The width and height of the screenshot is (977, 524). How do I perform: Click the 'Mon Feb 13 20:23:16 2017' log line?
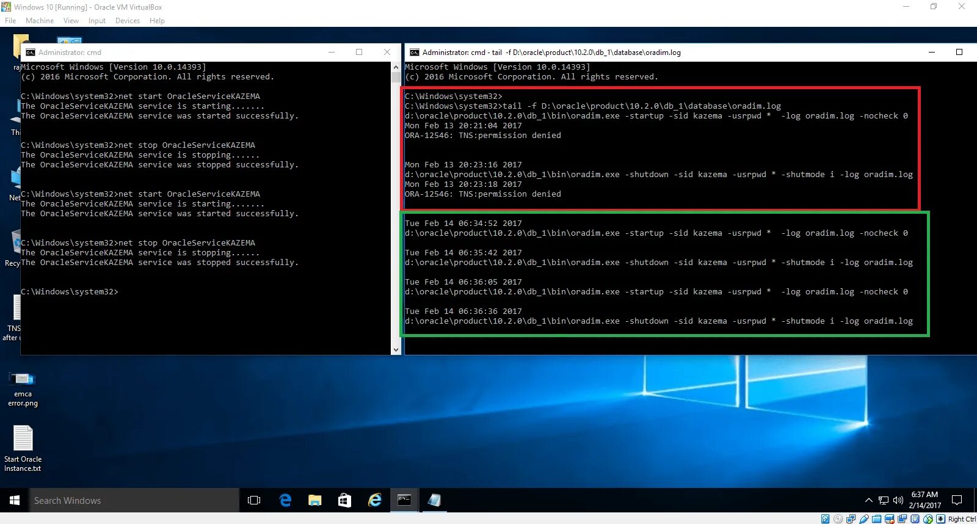click(463, 165)
